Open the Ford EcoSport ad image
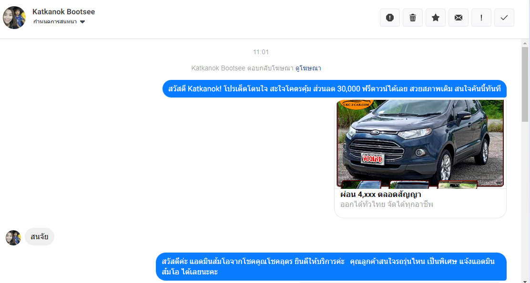The height and width of the screenshot is (283, 530). (420, 144)
